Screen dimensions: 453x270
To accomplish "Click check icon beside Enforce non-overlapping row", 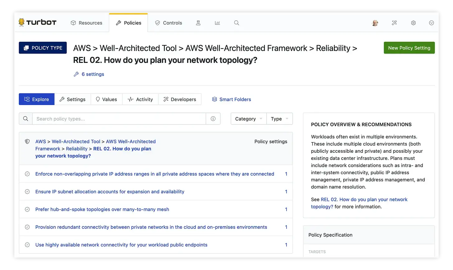I will pos(27,174).
